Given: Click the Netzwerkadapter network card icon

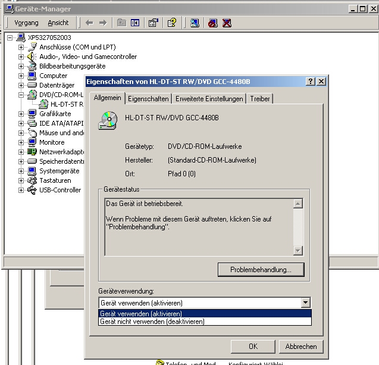Looking at the screenshot, I should 32,152.
